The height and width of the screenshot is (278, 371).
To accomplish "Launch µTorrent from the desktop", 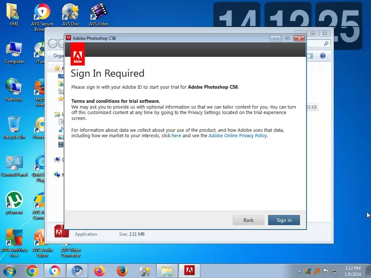I will pyautogui.click(x=14, y=203).
